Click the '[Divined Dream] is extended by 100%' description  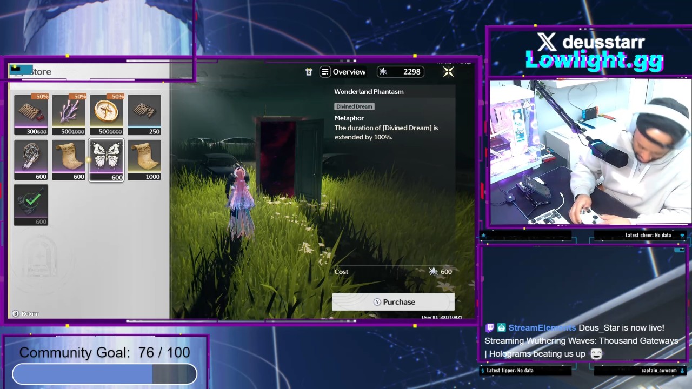point(386,132)
